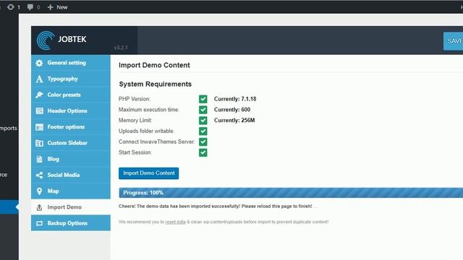
Task: Switch to Backup Options section
Action: (71, 223)
